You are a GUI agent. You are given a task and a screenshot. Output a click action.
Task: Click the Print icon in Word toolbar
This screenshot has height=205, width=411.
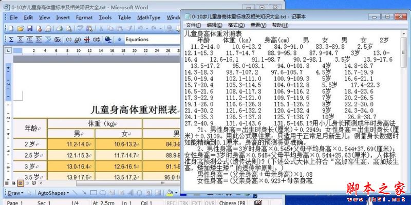coord(60,28)
